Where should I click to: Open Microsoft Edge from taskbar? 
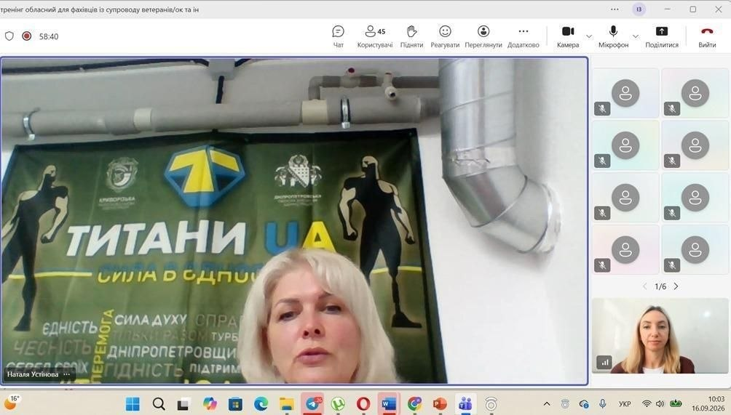click(x=261, y=404)
